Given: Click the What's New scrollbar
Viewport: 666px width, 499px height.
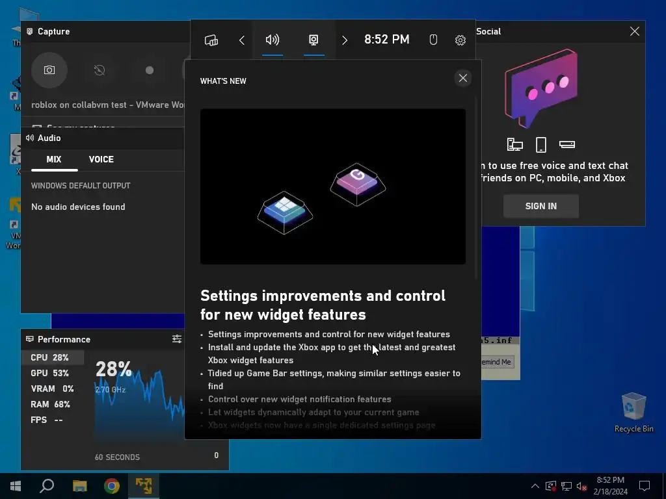Looking at the screenshot, I should 475,189.
